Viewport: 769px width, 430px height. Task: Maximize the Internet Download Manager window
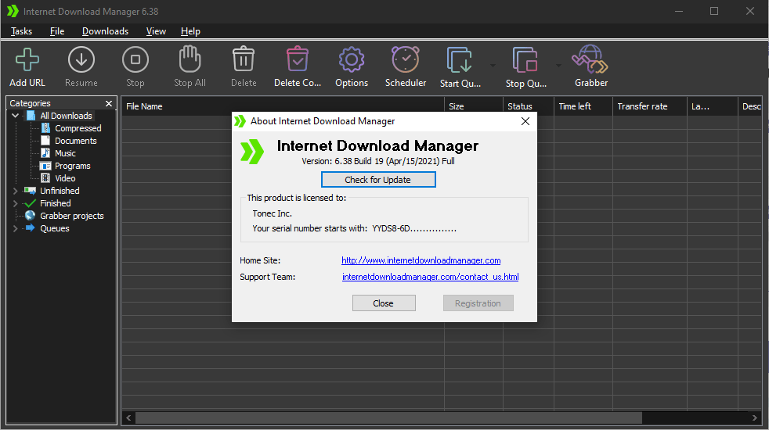pos(714,11)
